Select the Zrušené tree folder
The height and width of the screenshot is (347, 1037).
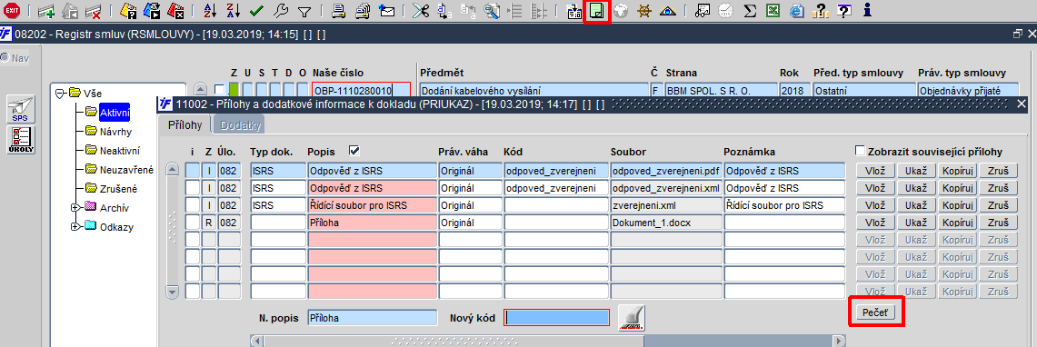[x=118, y=189]
